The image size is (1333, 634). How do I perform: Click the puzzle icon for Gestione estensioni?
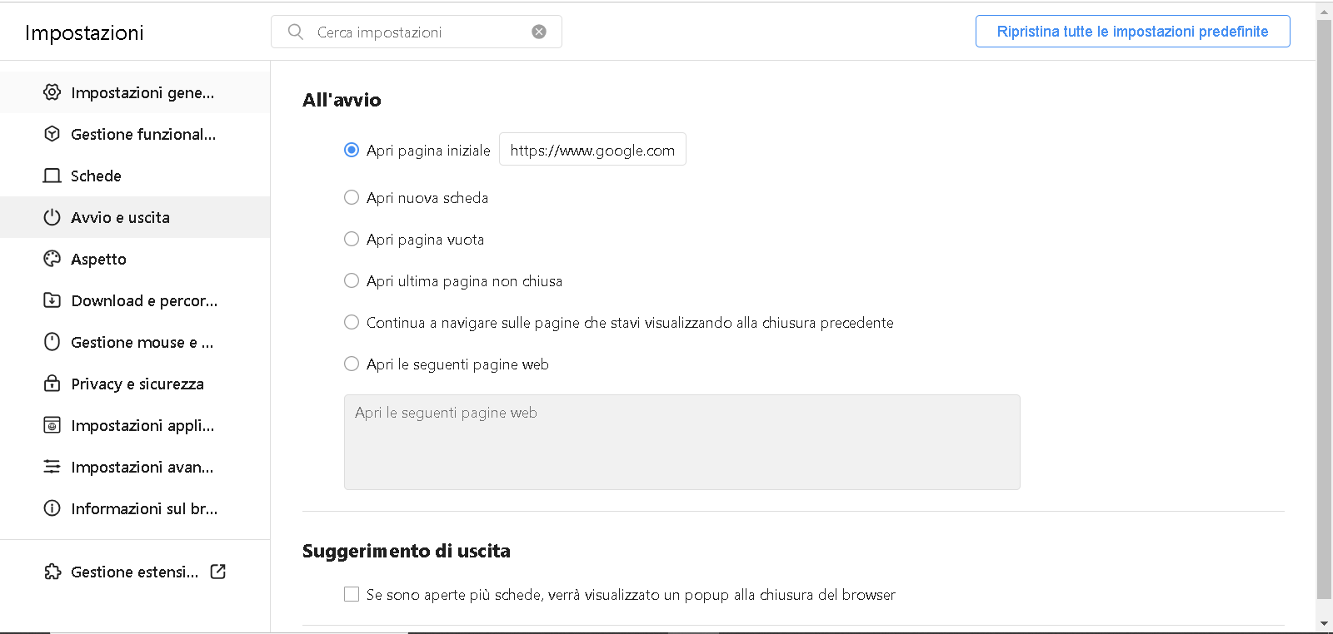tap(52, 572)
